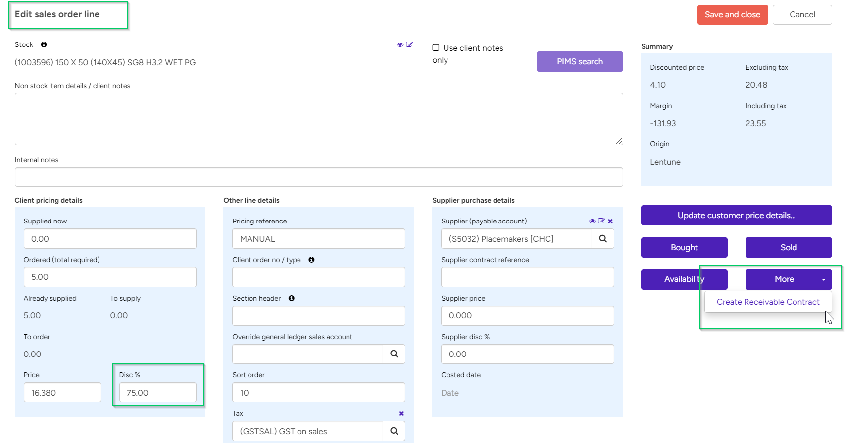The width and height of the screenshot is (845, 443).
Task: Click the Supplied now field
Action: [x=110, y=239]
